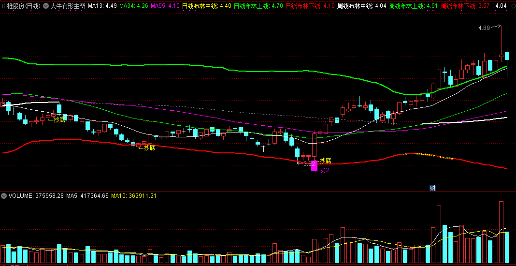Viewport: 516px width, 266px height.
Task: Click the 日线布林上线: 4.70 label
Action: [258, 6]
